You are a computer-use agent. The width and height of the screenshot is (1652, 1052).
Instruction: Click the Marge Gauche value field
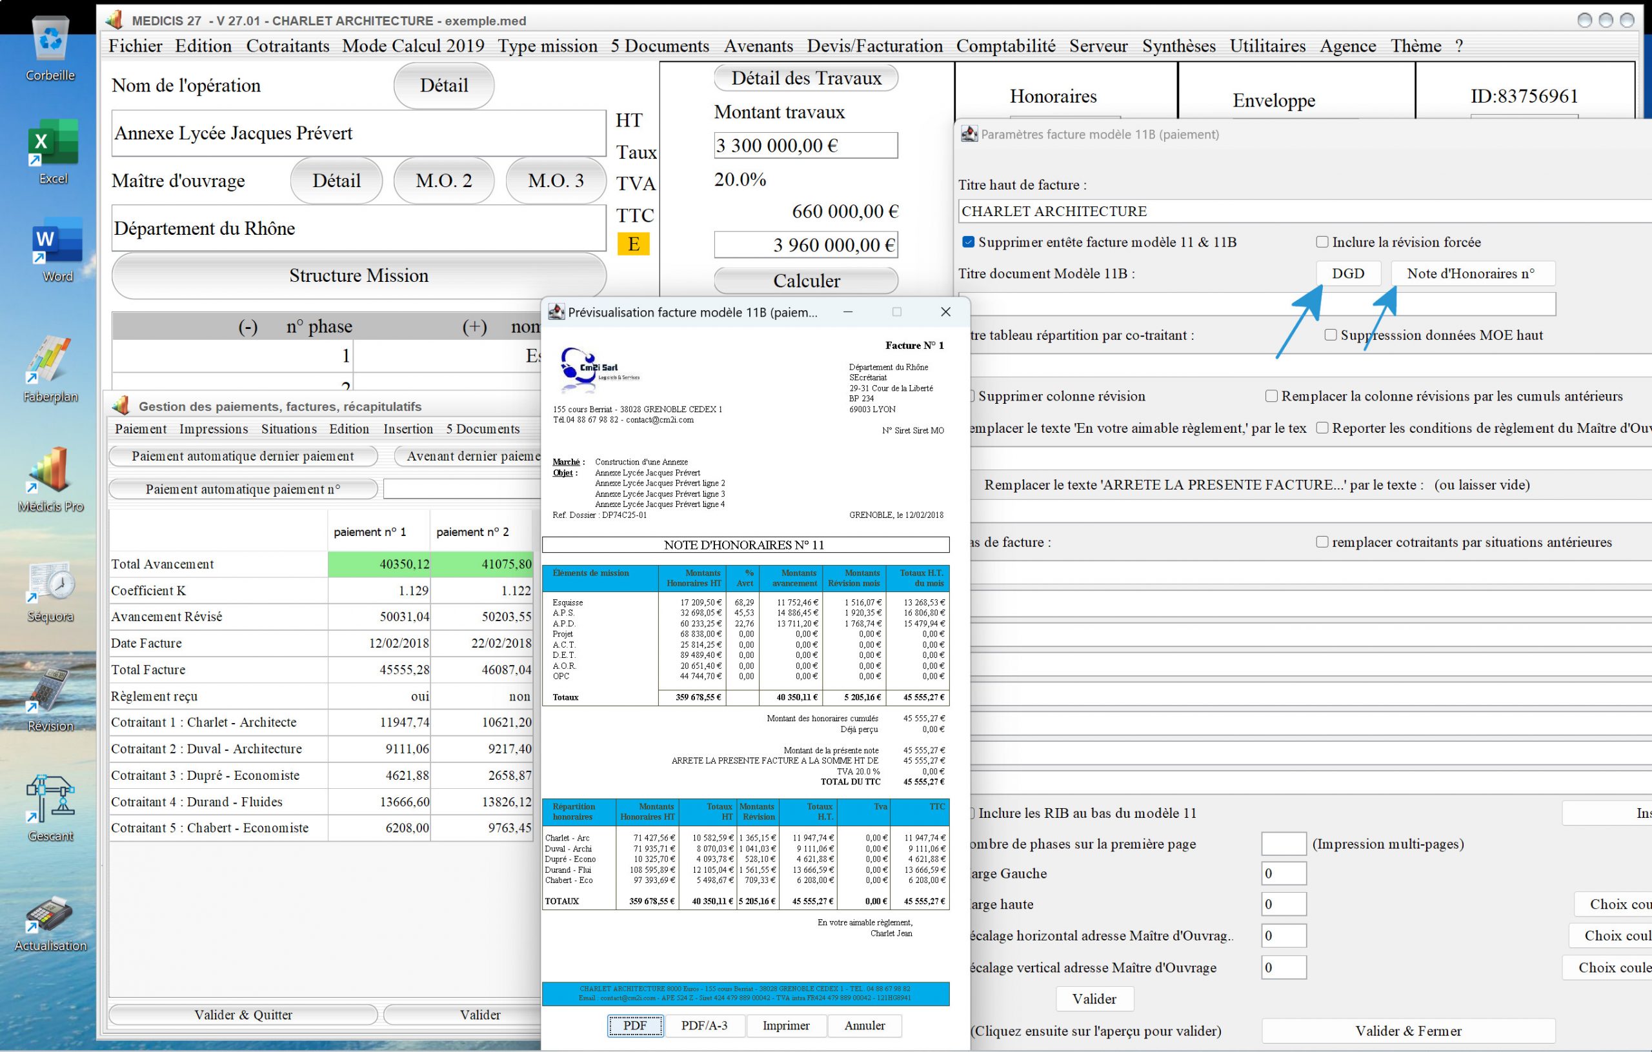[1284, 873]
